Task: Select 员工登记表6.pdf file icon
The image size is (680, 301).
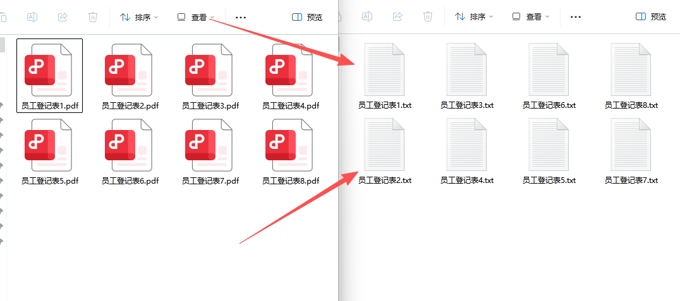Action: [128, 145]
